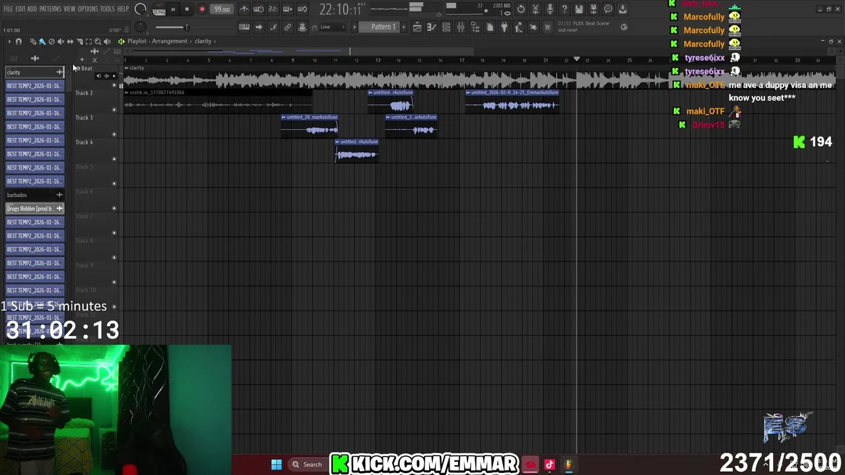Select the playlist Draw pencil tool
This screenshot has width=845, height=475.
33,42
